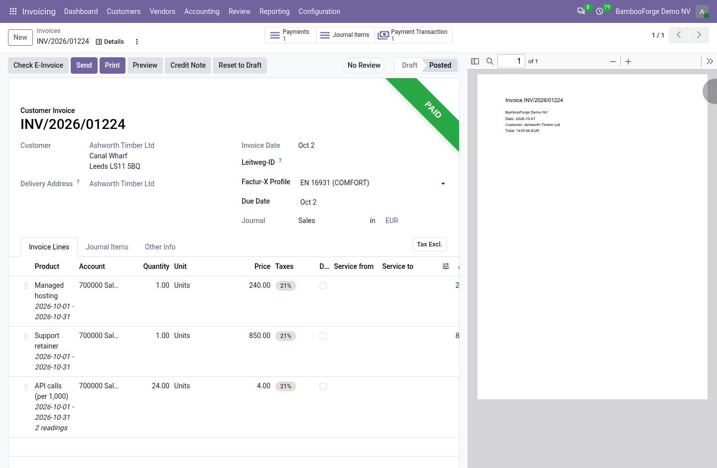
Task: Open the user avatar menu
Action: tap(702, 11)
